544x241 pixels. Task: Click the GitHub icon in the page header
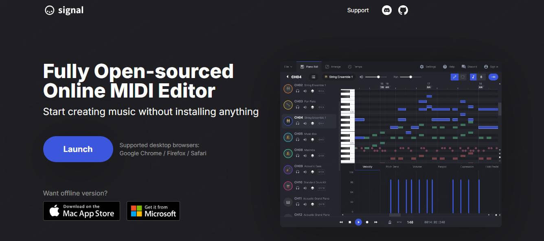click(403, 10)
